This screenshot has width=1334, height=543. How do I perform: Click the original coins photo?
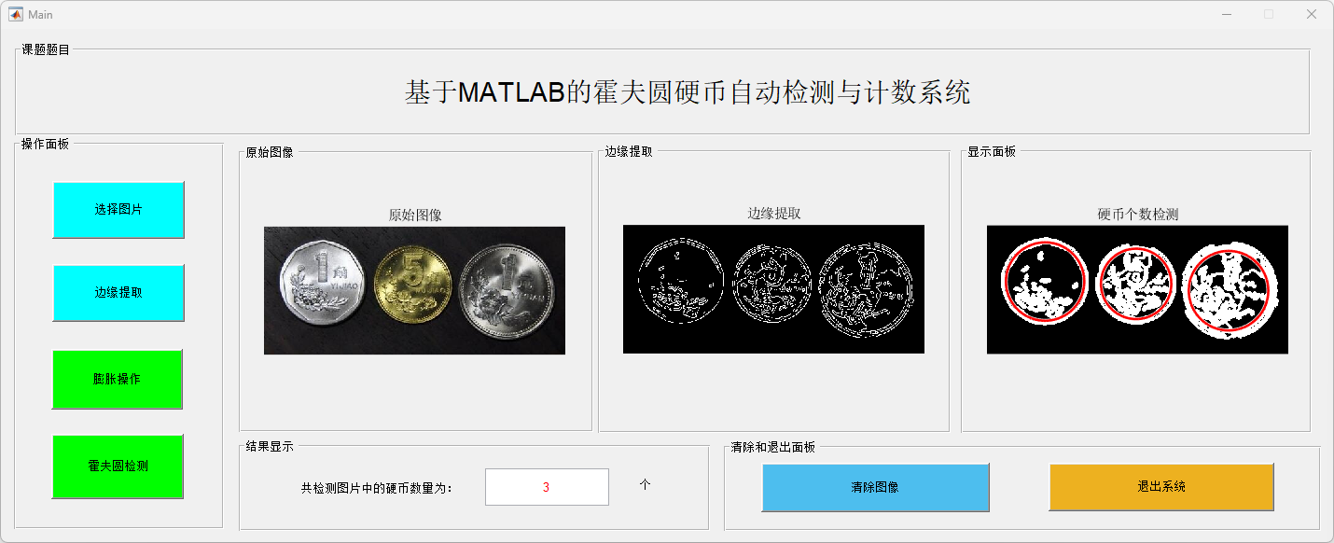[x=414, y=290]
